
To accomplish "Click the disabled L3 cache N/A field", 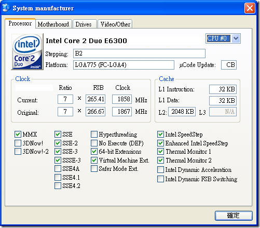I will pyautogui.click(x=223, y=112).
